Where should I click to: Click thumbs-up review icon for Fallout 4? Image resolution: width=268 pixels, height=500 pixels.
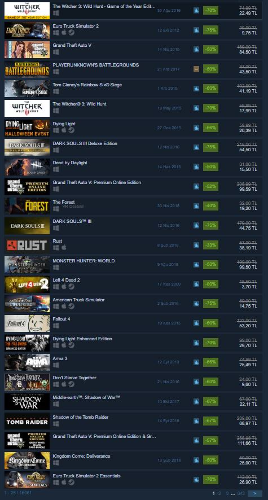click(x=196, y=323)
